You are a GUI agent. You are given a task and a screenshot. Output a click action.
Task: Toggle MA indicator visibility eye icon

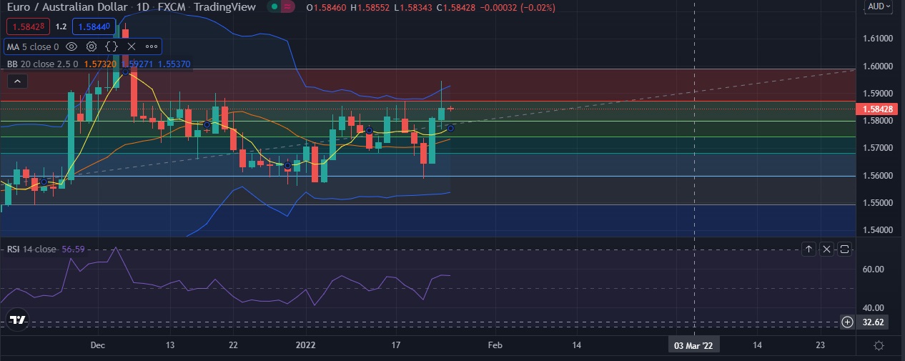click(71, 46)
